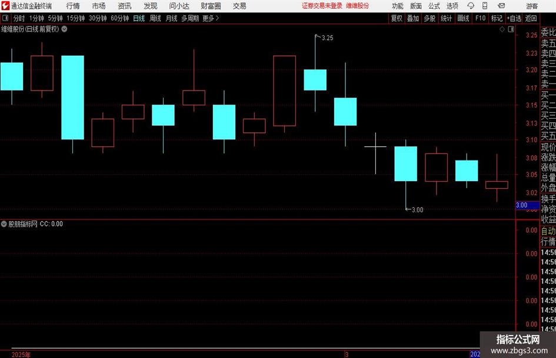Switch to 15分钟 period
This screenshot has width=556, height=358.
coord(76,18)
